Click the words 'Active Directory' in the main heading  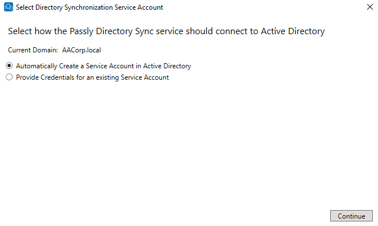click(293, 31)
